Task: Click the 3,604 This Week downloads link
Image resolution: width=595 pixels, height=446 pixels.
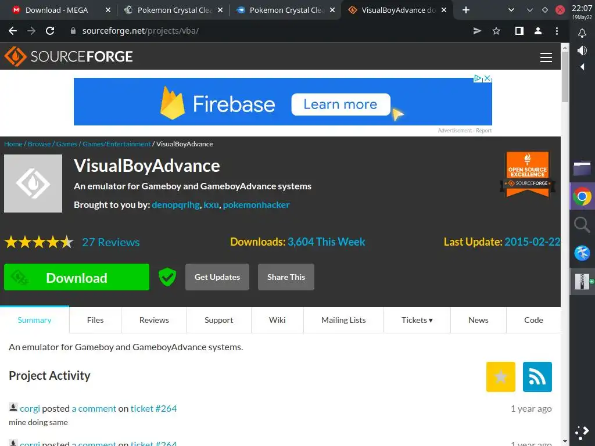Action: 327,242
